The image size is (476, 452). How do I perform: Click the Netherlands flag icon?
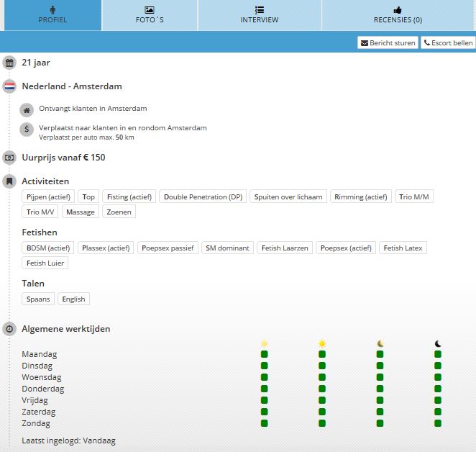[x=9, y=86]
